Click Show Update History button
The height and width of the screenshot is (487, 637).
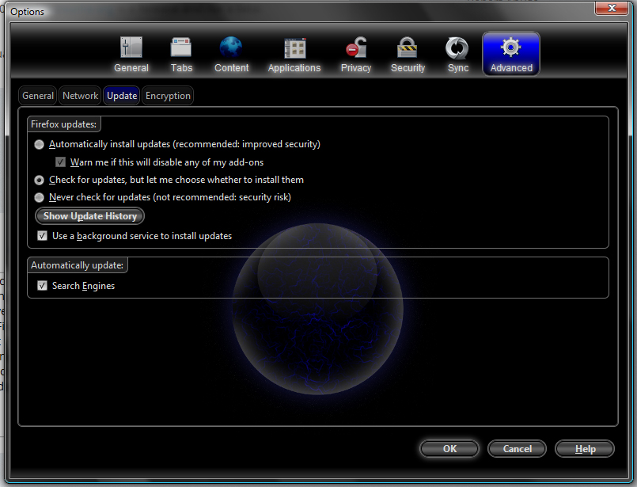click(90, 216)
